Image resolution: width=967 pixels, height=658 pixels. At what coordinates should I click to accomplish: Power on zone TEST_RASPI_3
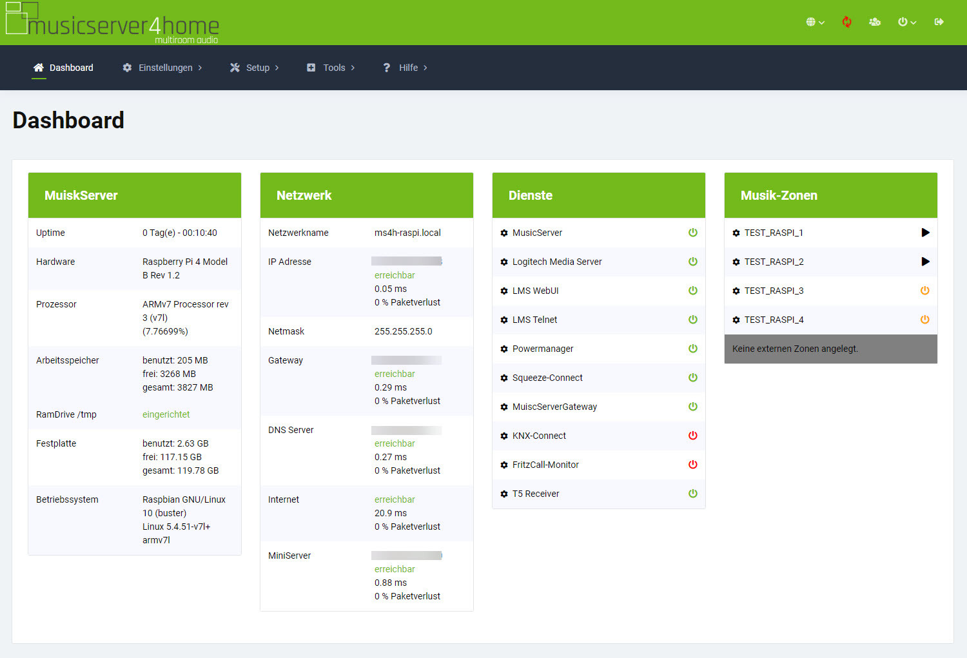tap(925, 291)
